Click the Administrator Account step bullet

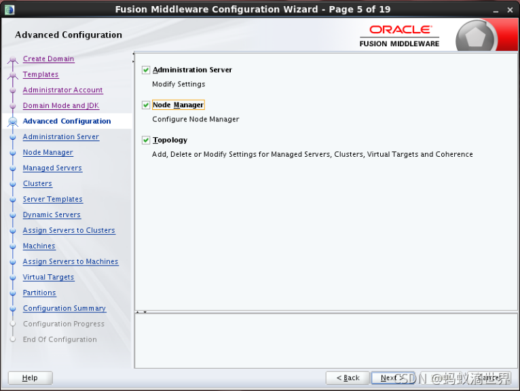tap(13, 90)
